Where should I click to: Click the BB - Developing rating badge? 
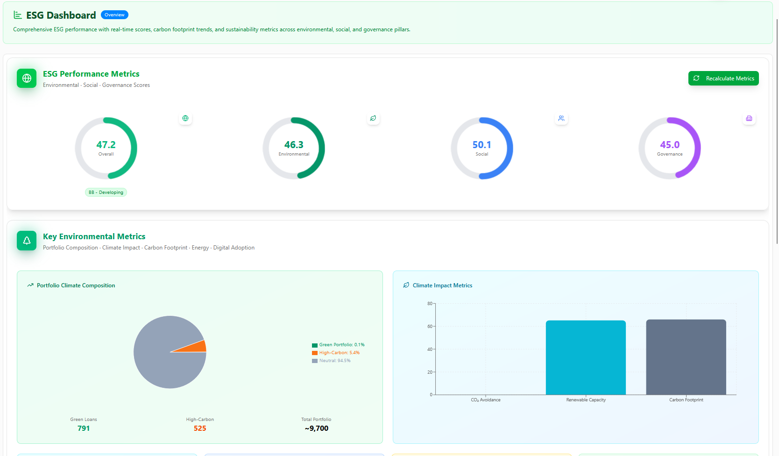[106, 192]
